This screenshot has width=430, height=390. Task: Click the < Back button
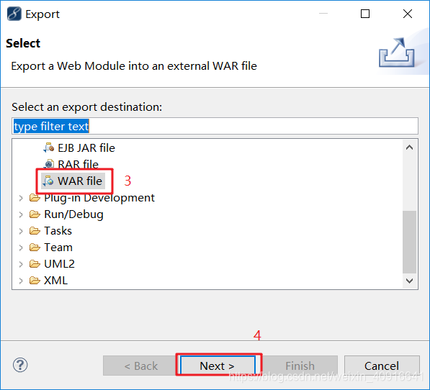140,366
